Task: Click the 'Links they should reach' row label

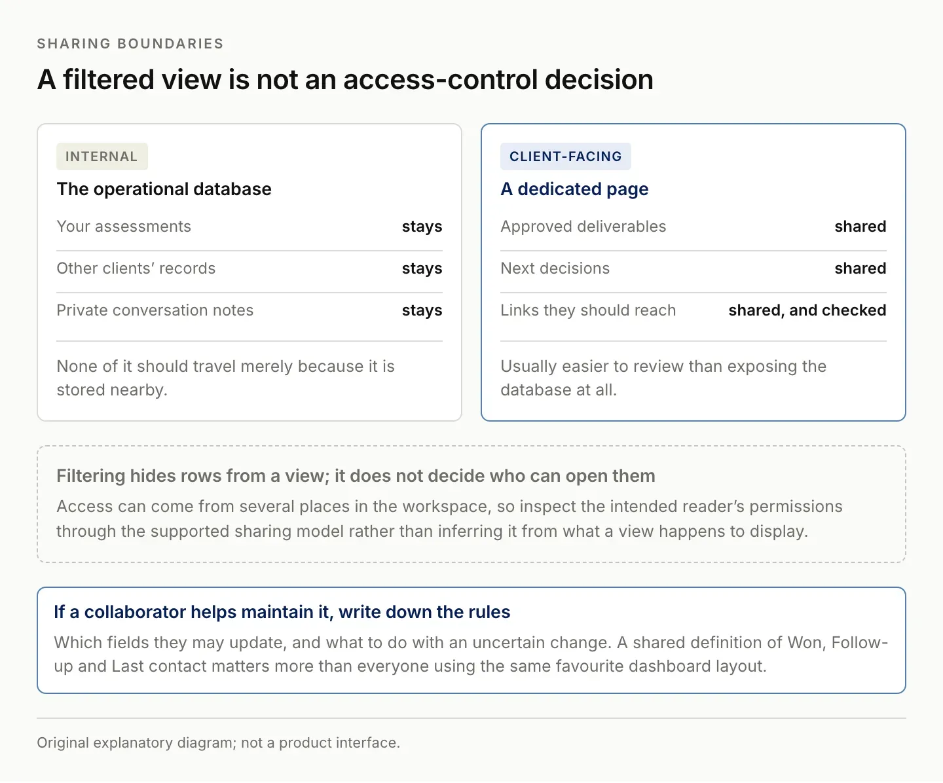Action: (x=588, y=310)
